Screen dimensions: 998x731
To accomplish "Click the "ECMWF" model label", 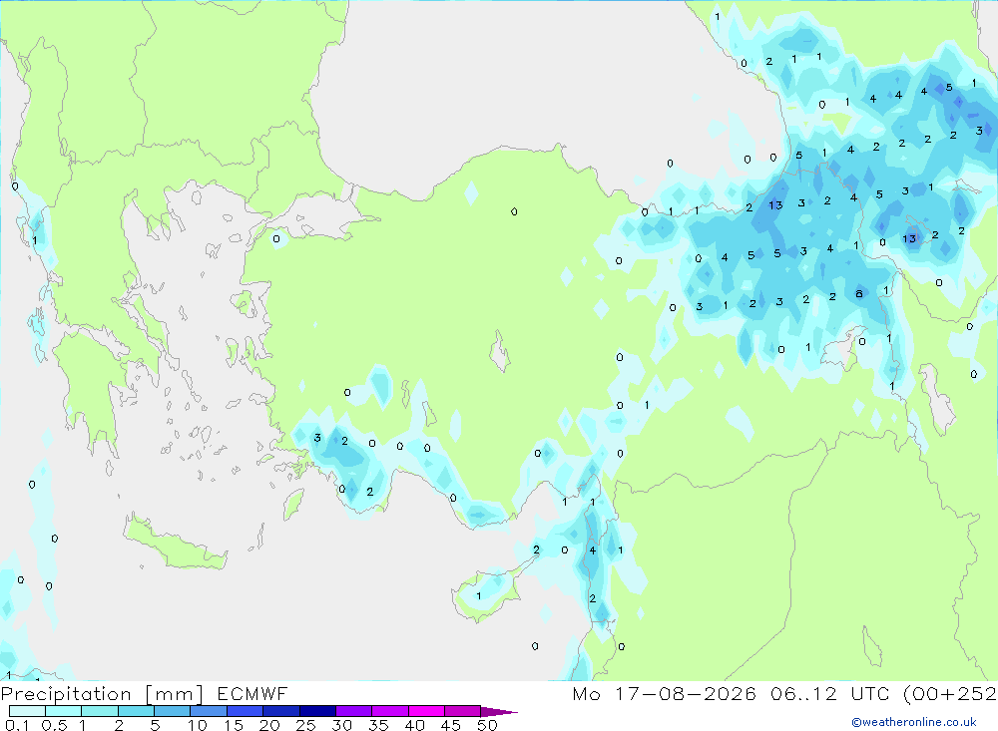I will [x=252, y=693].
